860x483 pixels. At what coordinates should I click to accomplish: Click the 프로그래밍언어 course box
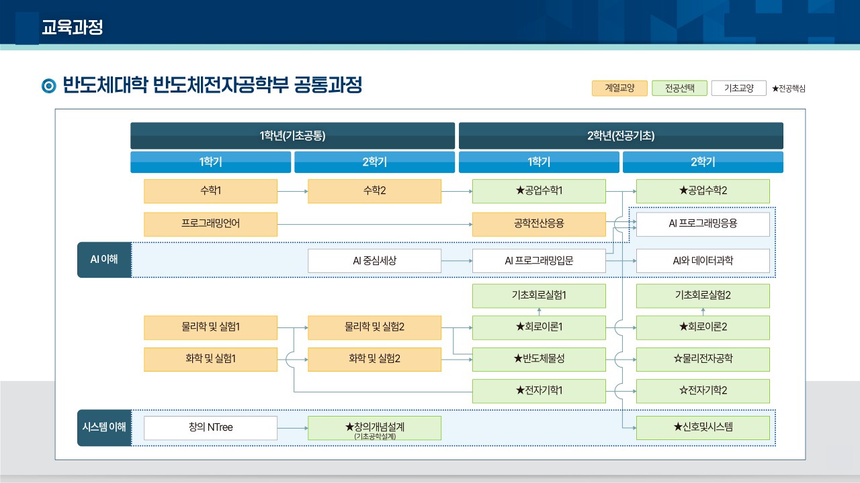[x=210, y=224]
